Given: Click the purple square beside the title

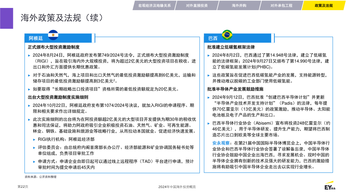Looking at the screenshot, I should tap(6, 18).
